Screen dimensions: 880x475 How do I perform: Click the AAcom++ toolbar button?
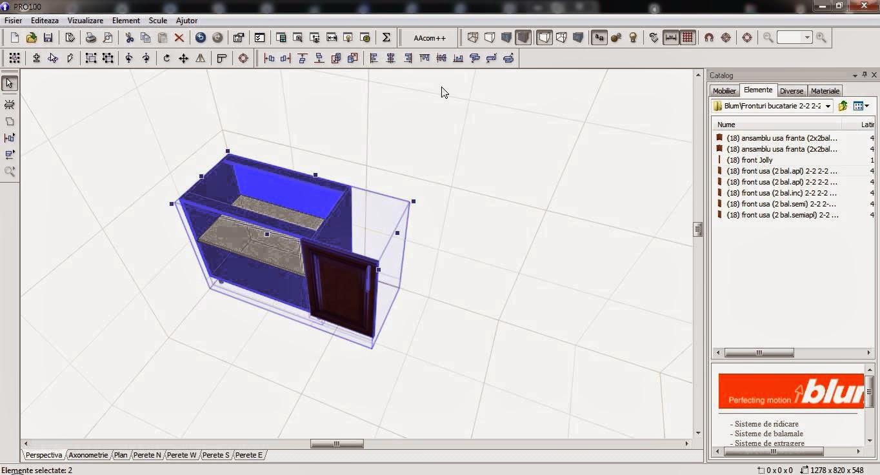click(x=430, y=38)
